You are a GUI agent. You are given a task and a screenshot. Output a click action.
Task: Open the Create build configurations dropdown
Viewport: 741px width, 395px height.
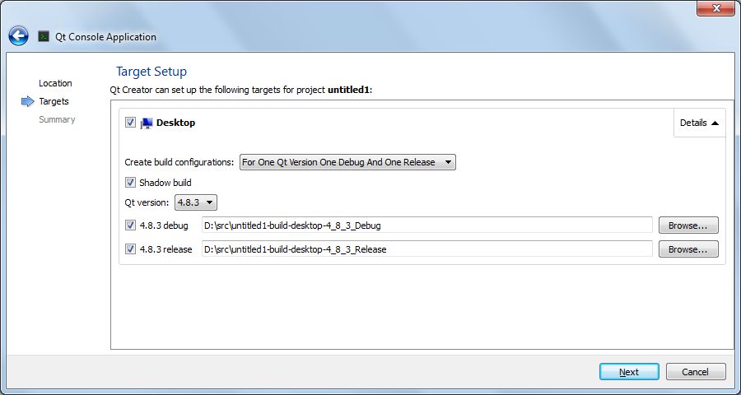[347, 162]
